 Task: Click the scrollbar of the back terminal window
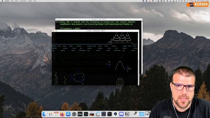point(142,47)
